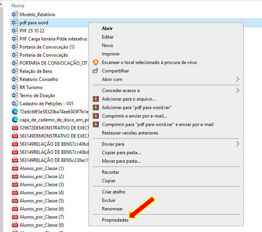Sort by Nome column header
Image resolution: width=262 pixels, height=232 pixels.
[18, 6]
